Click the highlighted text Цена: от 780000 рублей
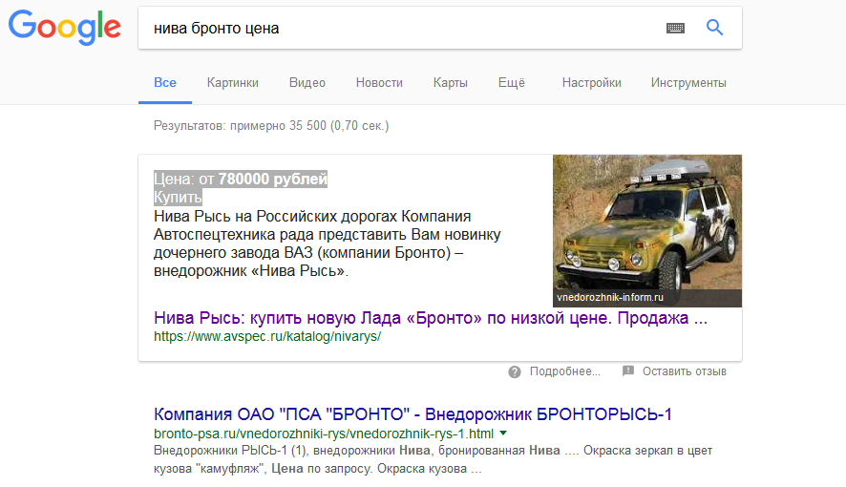Screen dimensions: 846x487 point(241,179)
